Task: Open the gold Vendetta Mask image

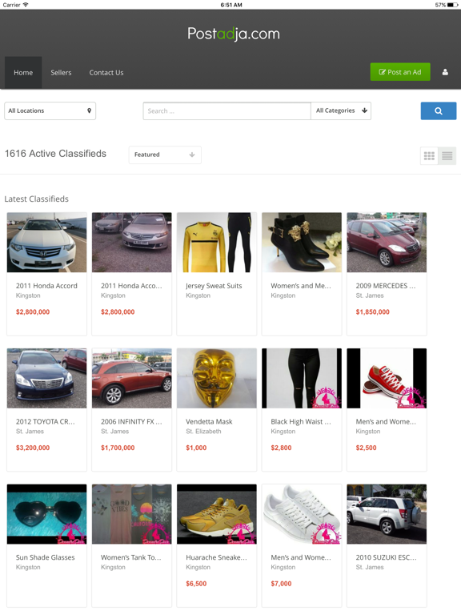Action: pyautogui.click(x=217, y=378)
